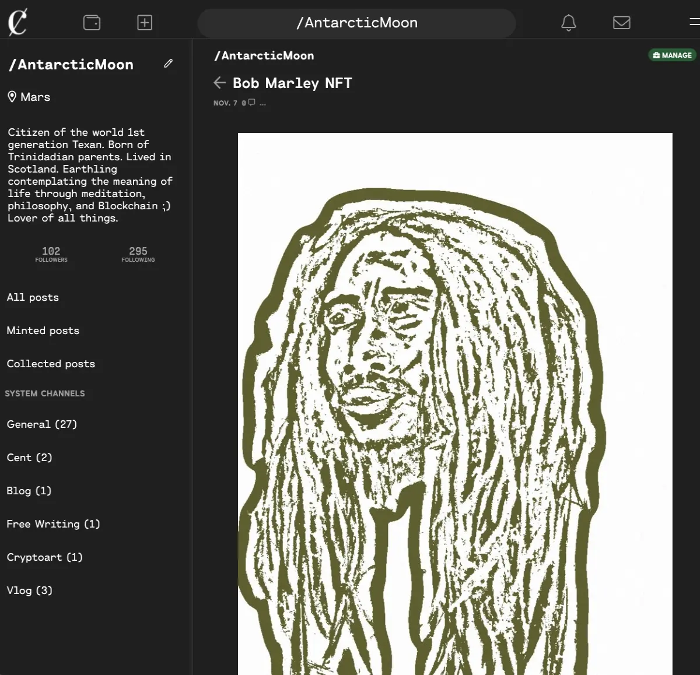The height and width of the screenshot is (675, 700).
Task: Open the hamburger menu at top right
Action: pyautogui.click(x=694, y=22)
